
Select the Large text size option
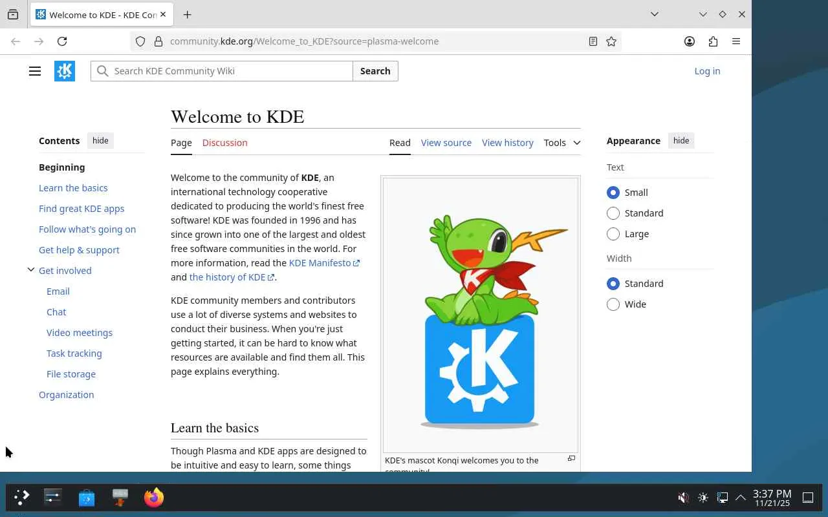(x=613, y=234)
